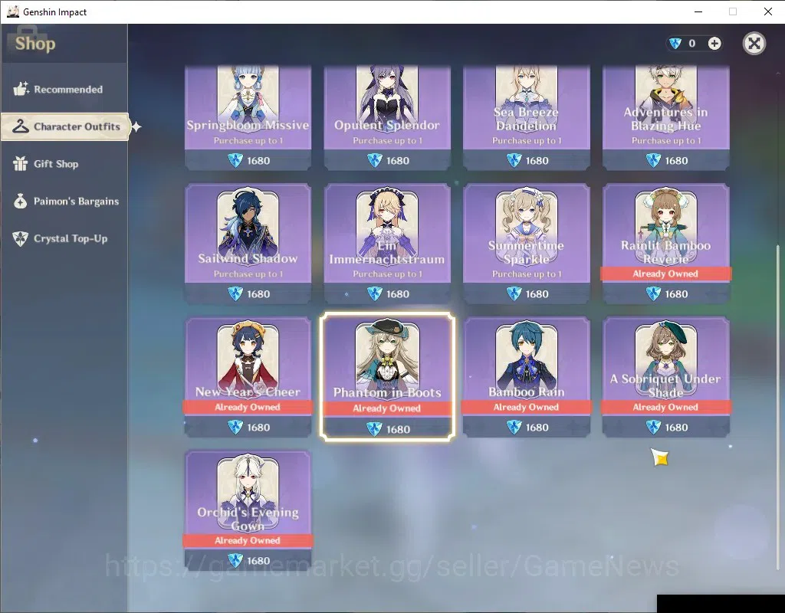Select the Sea Breeze Dandelion outfit
This screenshot has width=785, height=613.
[526, 117]
